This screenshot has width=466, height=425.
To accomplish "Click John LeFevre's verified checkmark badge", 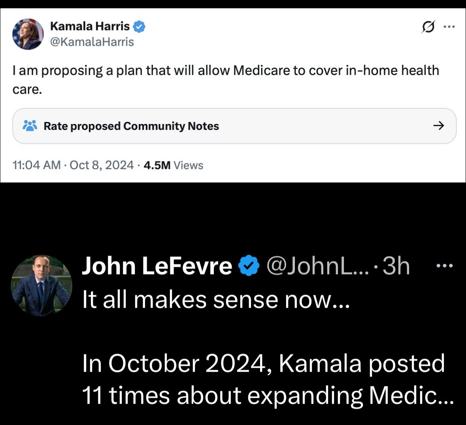I will point(249,266).
